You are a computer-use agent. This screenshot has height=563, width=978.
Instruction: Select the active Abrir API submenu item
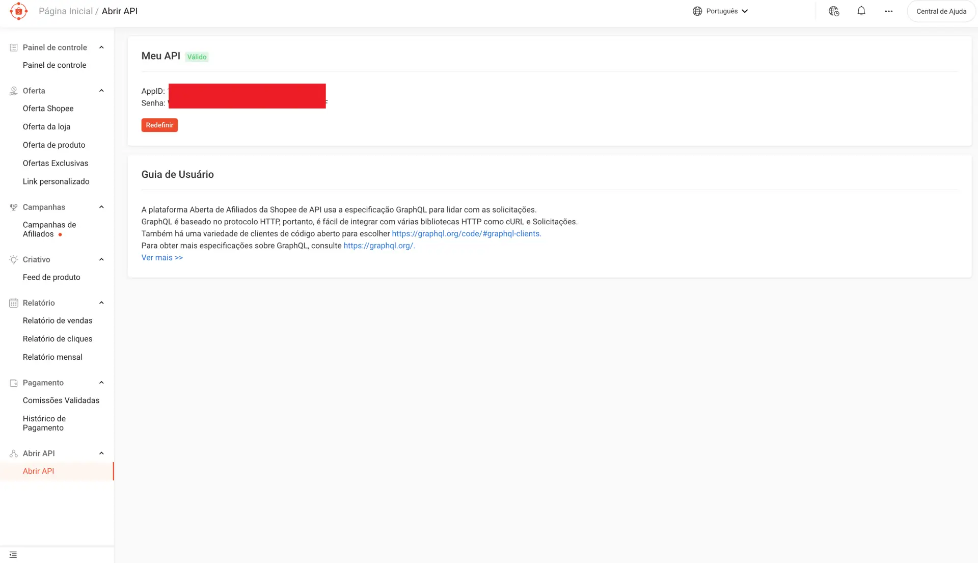(x=57, y=471)
